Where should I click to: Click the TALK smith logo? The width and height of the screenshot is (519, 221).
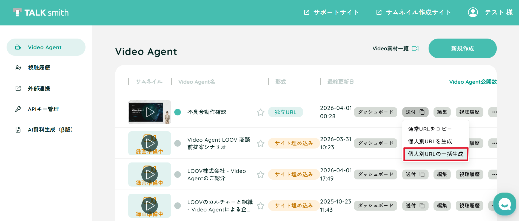[x=41, y=13]
